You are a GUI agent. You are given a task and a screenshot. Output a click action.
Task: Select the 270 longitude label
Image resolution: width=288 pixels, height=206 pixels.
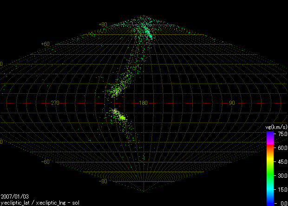click(x=55, y=103)
